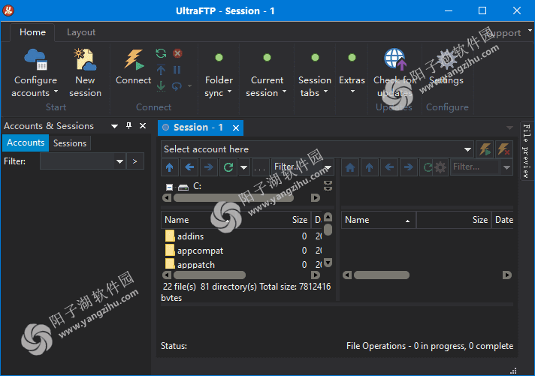Viewport: 535px width, 376px height.
Task: Collapse the C: drive tree node
Action: pos(169,187)
